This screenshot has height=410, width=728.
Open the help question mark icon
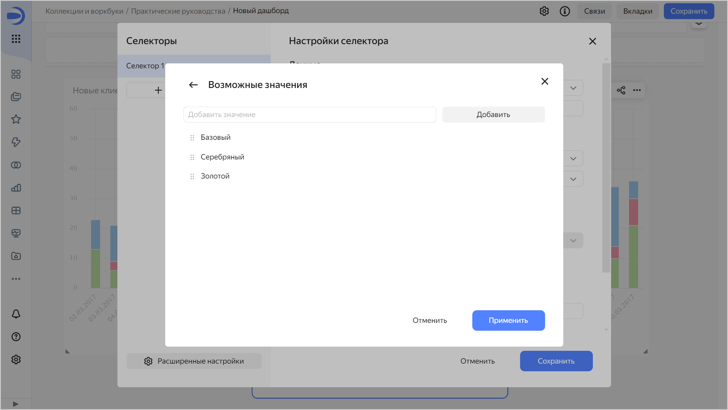pyautogui.click(x=16, y=337)
